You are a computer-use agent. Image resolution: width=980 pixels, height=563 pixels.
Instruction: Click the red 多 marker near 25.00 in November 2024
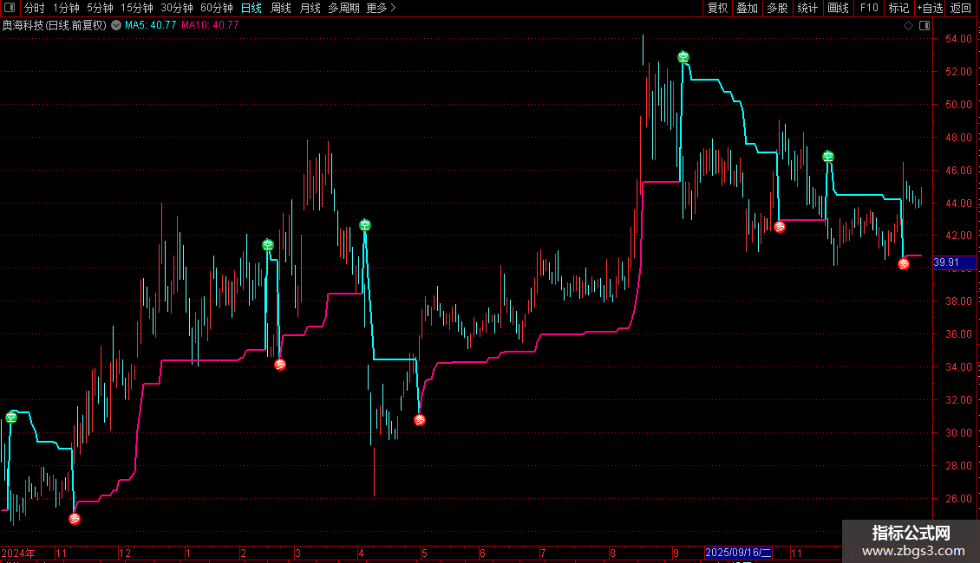(75, 518)
